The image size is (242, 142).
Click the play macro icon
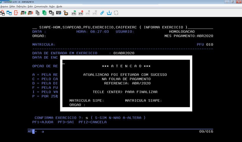coord(74,13)
